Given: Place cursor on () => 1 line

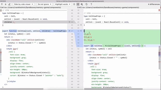Looking at the screenshot, I should 87,34.
